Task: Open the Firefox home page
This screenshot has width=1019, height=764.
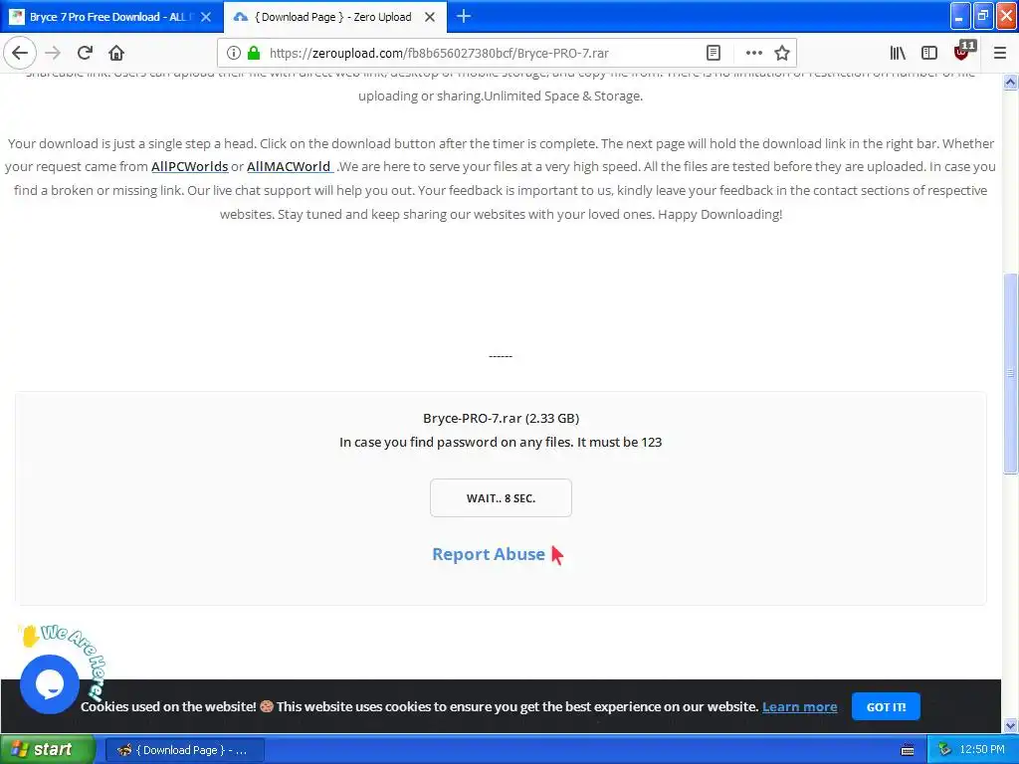Action: point(116,53)
